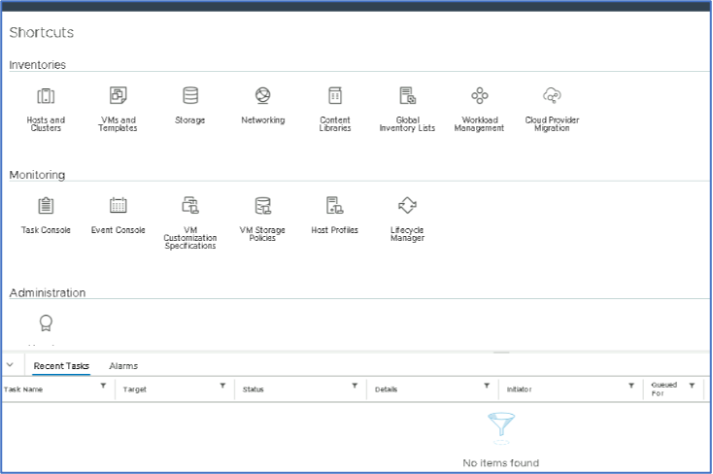This screenshot has width=713, height=474.
Task: Open Global Inventory Lists
Action: (407, 96)
